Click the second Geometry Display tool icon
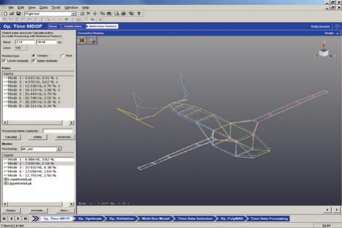 92,40
